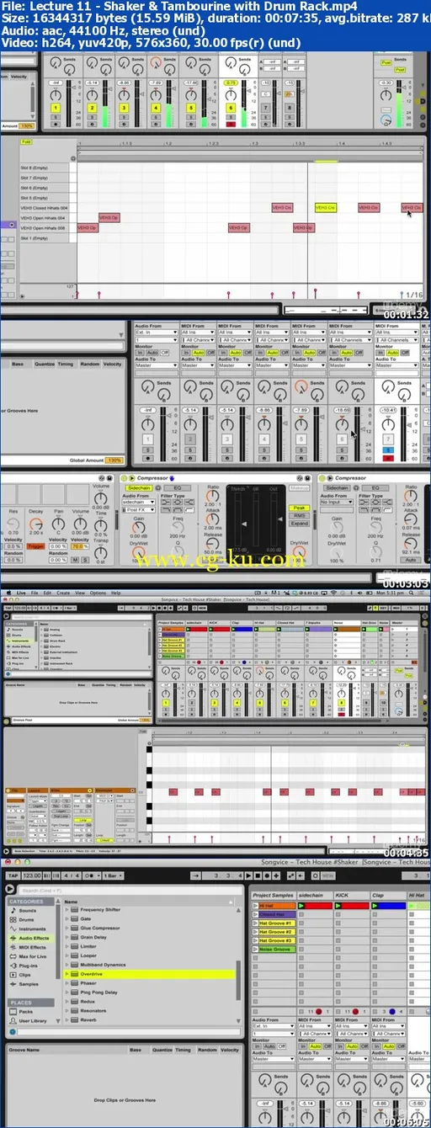This screenshot has width=431, height=1128.
Task: Select RMS mode in the Compressor
Action: click(299, 515)
